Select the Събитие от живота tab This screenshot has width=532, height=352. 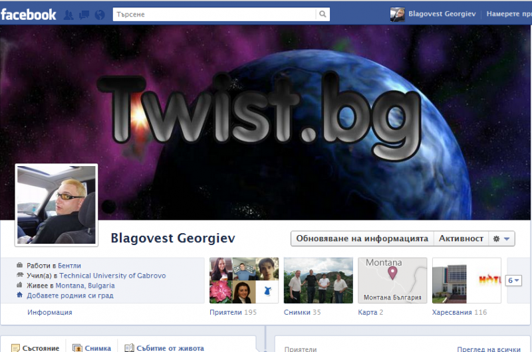(165, 347)
